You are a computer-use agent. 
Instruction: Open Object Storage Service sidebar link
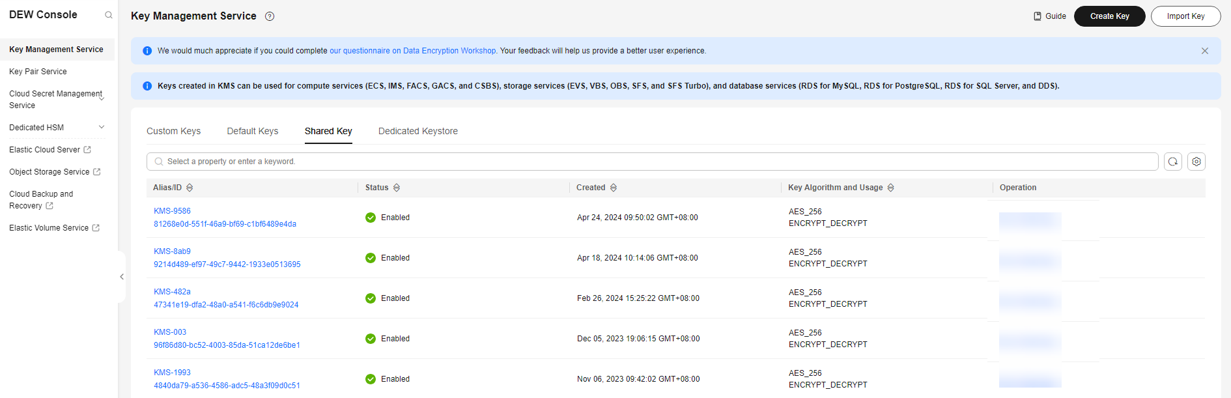pyautogui.click(x=49, y=172)
